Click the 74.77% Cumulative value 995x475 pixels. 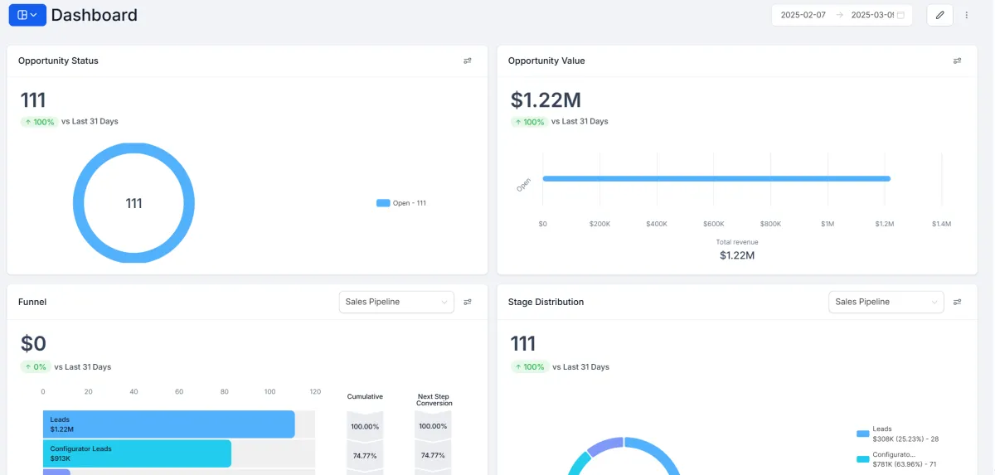(365, 455)
